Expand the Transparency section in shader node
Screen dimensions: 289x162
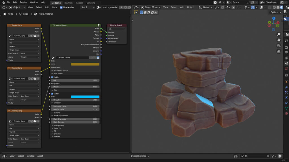coord(59,126)
